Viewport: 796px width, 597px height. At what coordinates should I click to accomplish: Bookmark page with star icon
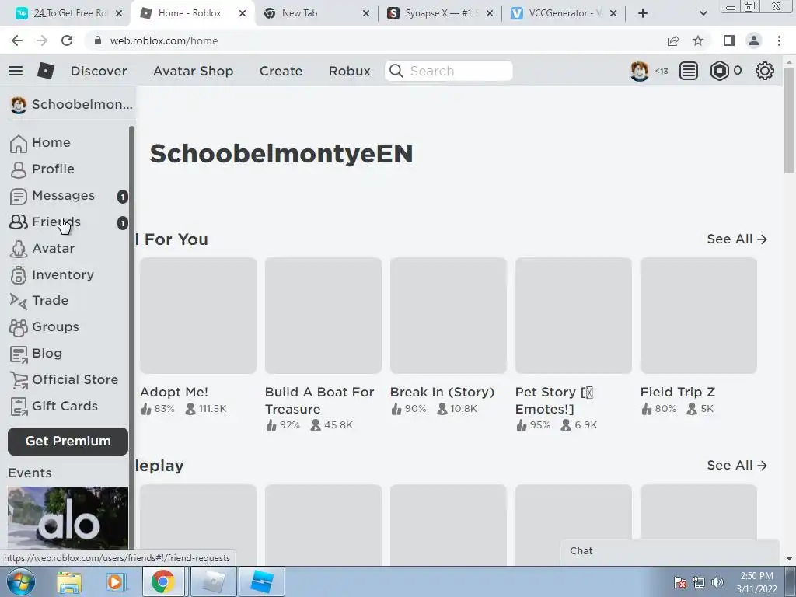point(698,40)
